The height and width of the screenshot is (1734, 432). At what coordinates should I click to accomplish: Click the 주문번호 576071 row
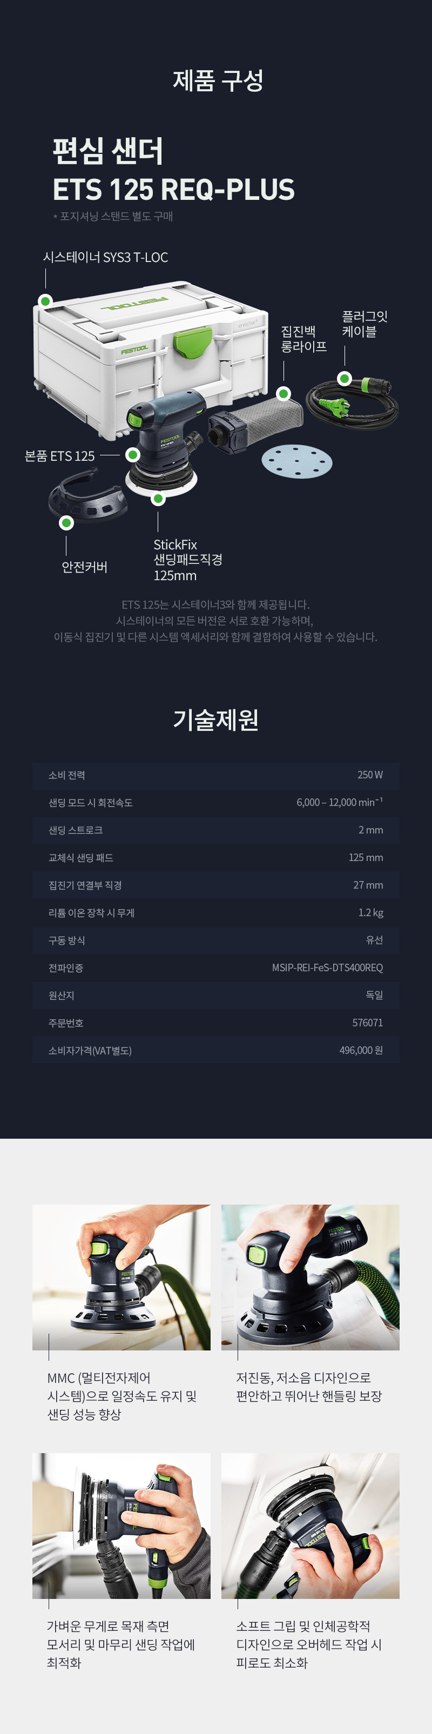click(x=215, y=1023)
